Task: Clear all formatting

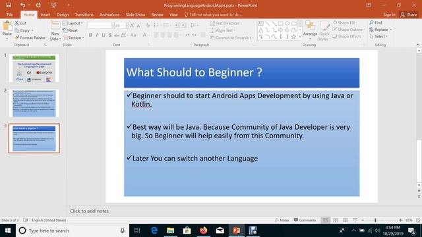Action: click(x=148, y=26)
